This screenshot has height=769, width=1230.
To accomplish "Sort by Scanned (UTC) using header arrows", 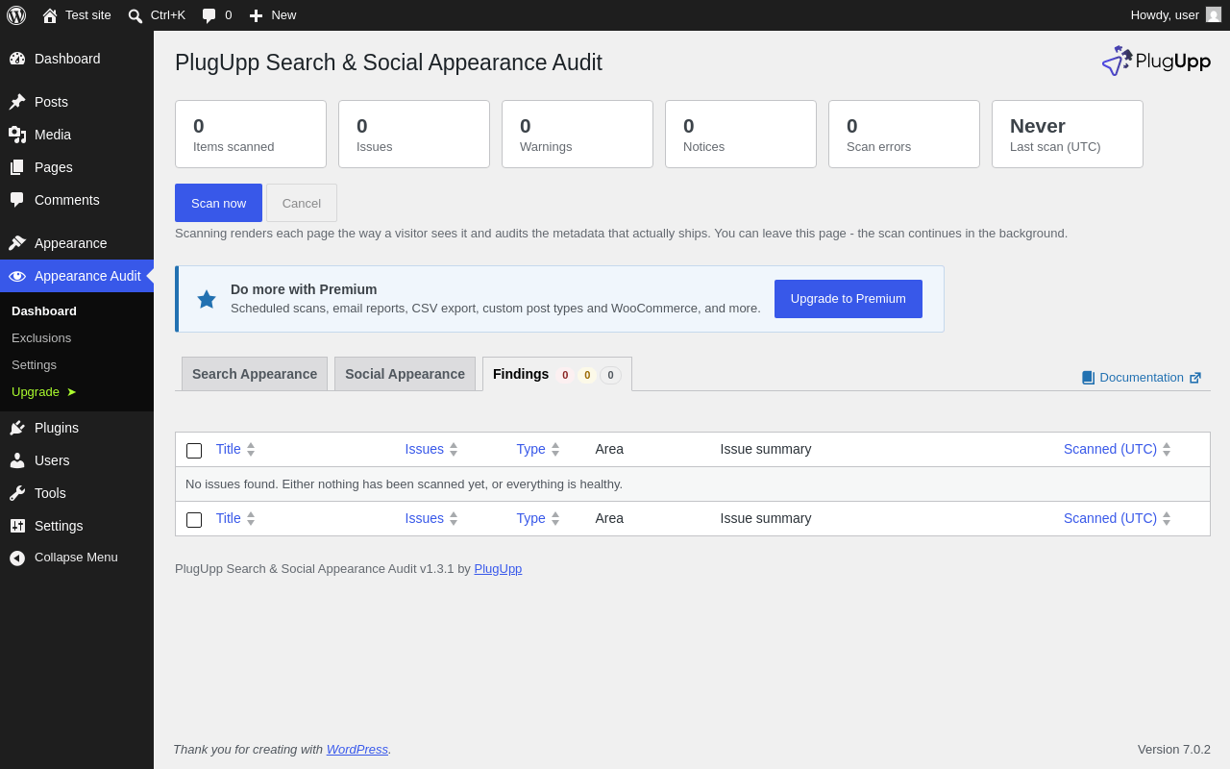I will (1167, 449).
